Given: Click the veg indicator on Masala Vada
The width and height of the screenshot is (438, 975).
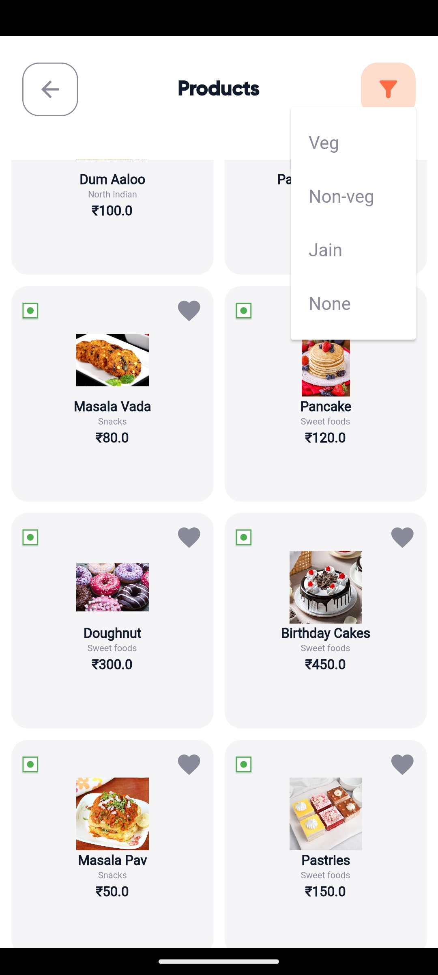Looking at the screenshot, I should 30,311.
